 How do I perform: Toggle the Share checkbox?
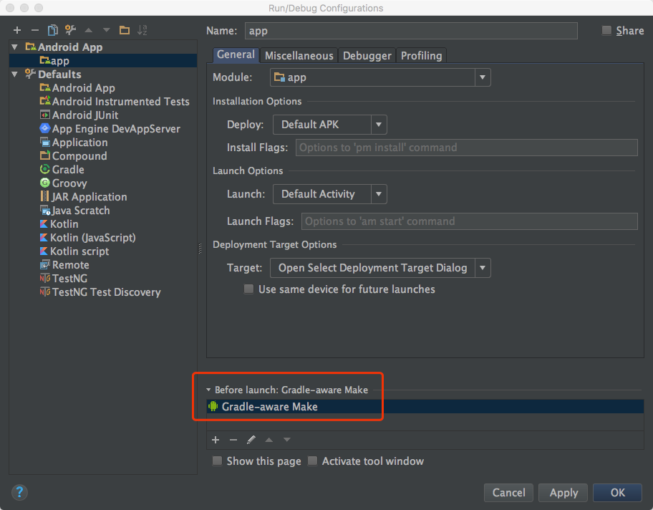click(606, 30)
